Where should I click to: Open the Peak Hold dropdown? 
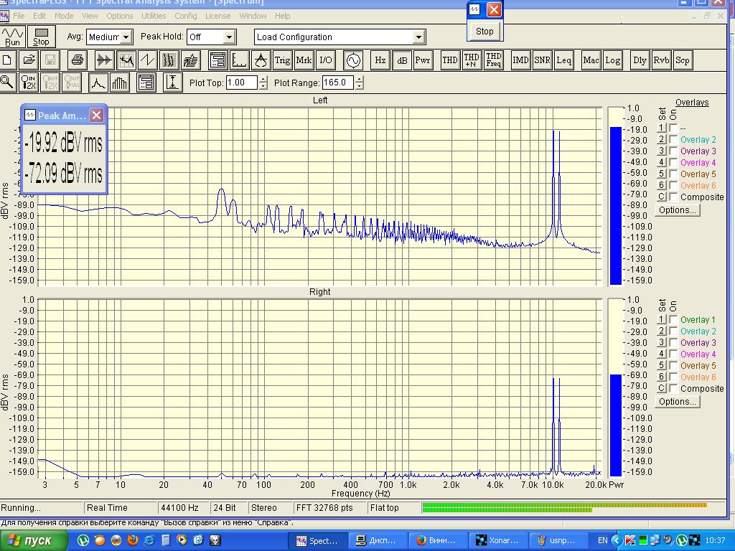tap(229, 37)
